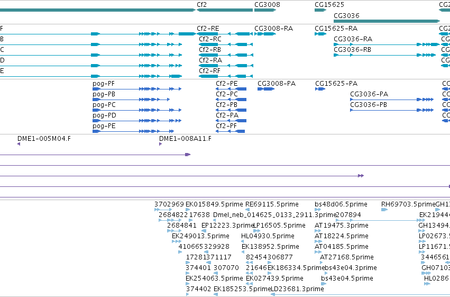Select the CG3036 gene bar
The width and height of the screenshot is (450, 297).
(x=387, y=21)
